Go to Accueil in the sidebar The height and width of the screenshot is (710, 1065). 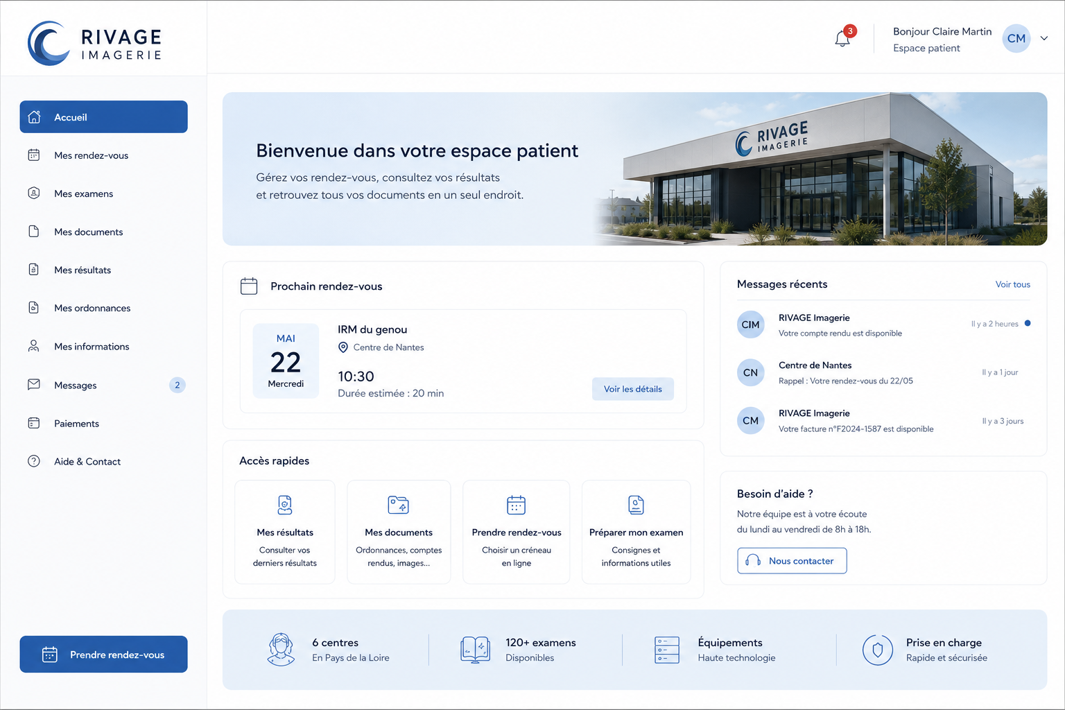[103, 116]
